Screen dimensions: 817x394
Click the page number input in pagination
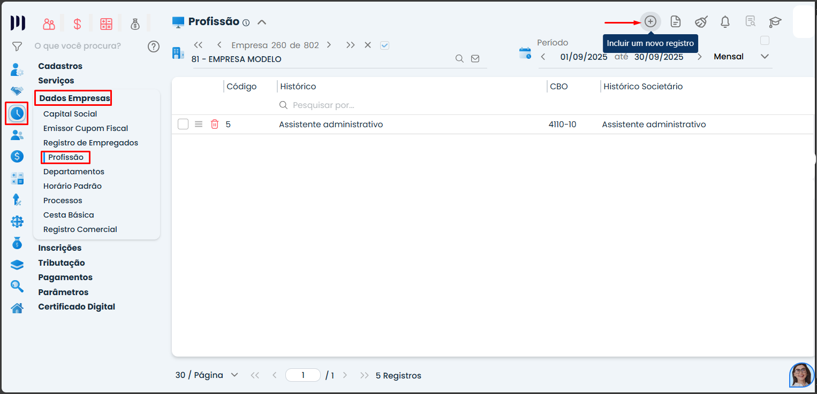pos(303,375)
